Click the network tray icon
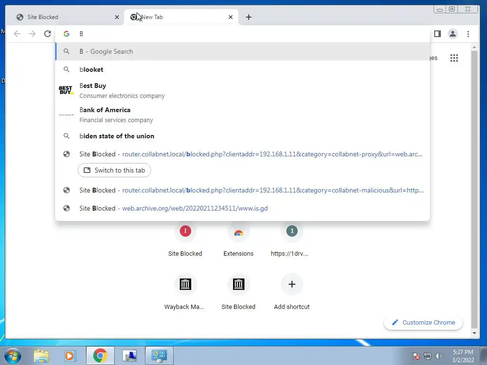Screen dimensions: 487x365 point(428,356)
